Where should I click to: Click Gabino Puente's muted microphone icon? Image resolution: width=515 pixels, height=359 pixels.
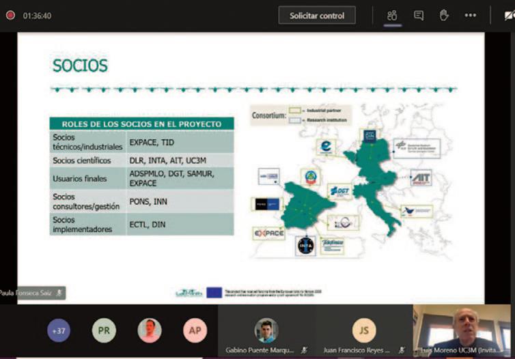click(304, 350)
